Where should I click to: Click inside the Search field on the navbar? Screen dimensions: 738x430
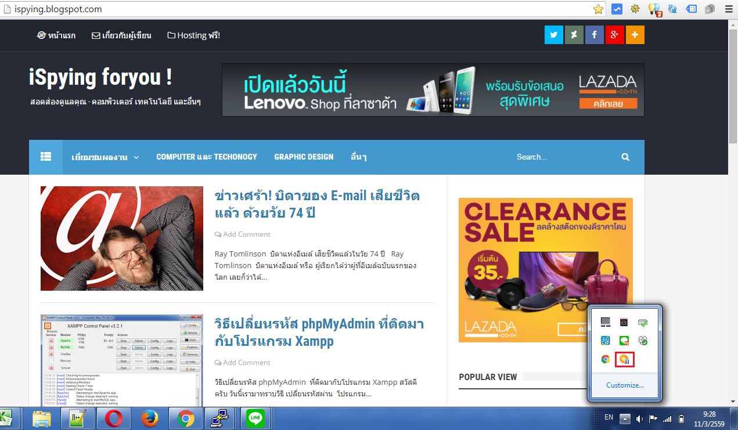coord(552,157)
